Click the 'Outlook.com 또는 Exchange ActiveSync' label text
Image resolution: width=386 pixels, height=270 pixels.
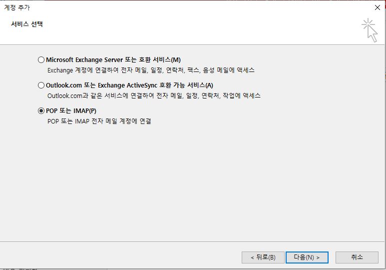tap(129, 85)
